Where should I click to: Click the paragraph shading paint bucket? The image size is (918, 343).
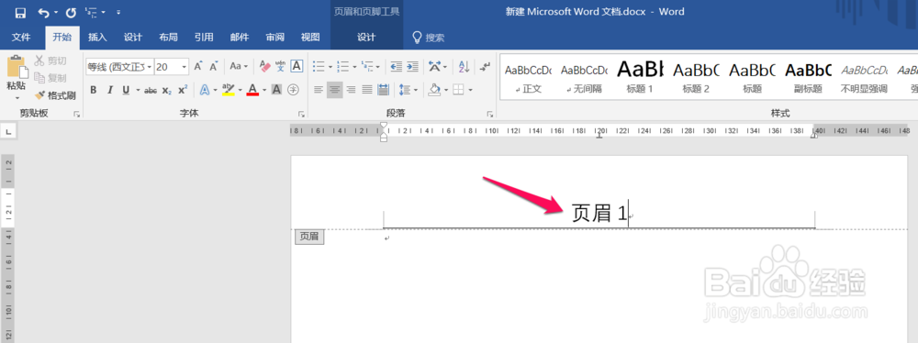point(434,90)
